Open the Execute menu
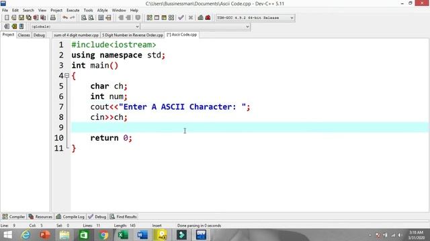430x241 pixels. (x=73, y=11)
